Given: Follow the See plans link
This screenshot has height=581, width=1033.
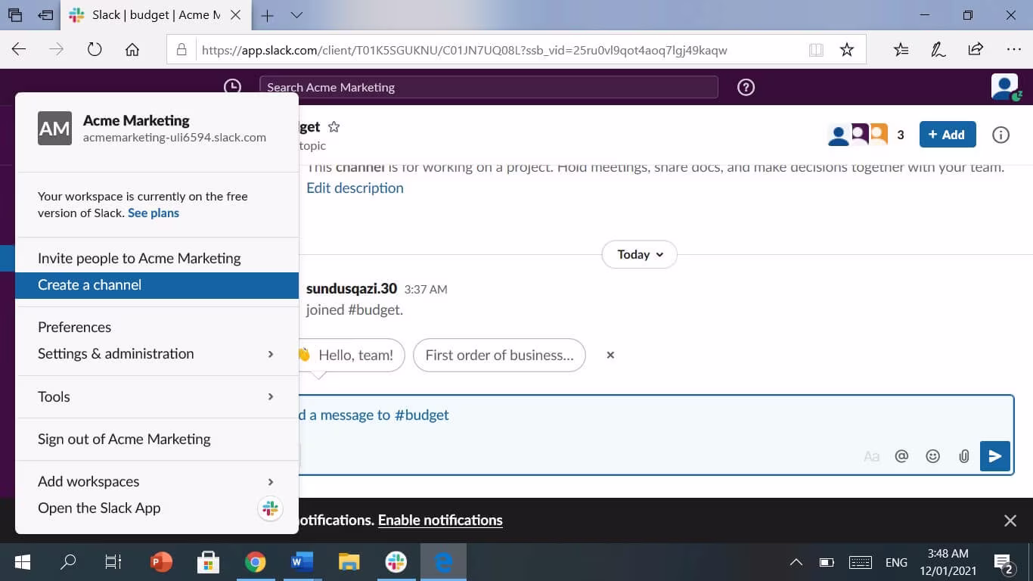Looking at the screenshot, I should (154, 213).
